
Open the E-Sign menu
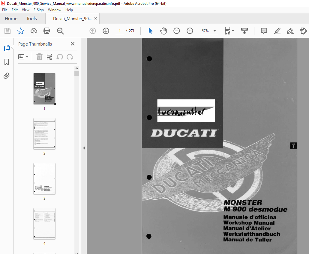[x=39, y=10]
